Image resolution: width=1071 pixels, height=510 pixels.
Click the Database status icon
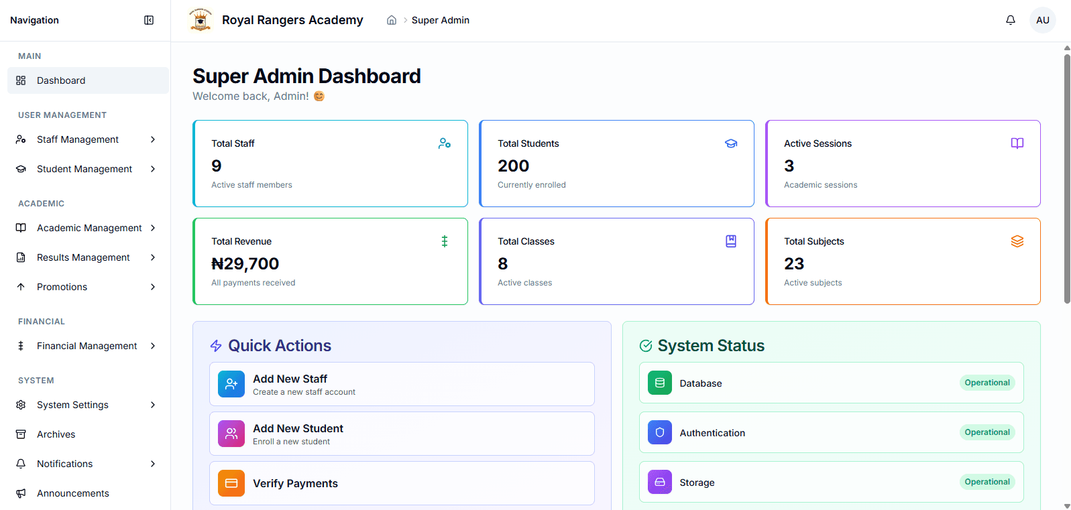click(660, 383)
